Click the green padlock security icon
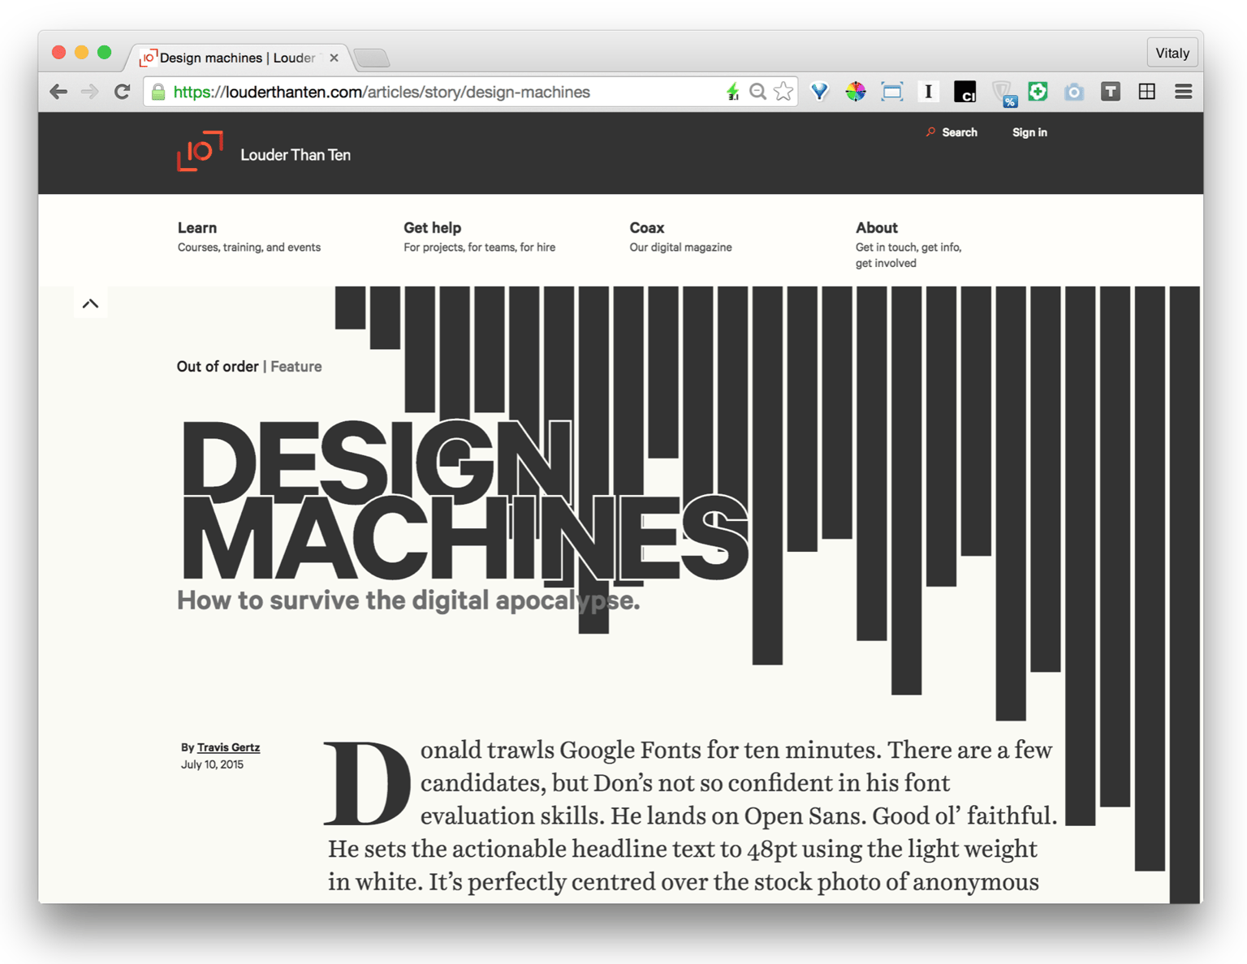The image size is (1247, 964). [x=159, y=93]
